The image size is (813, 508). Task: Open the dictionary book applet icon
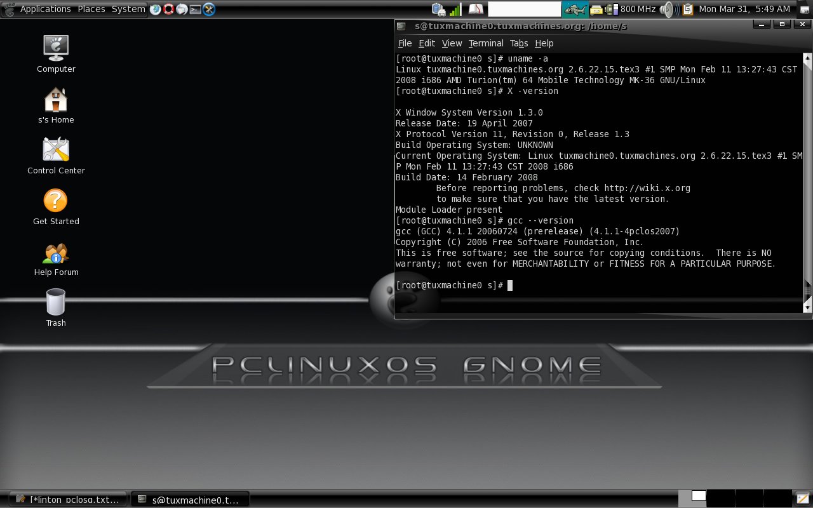tap(476, 9)
